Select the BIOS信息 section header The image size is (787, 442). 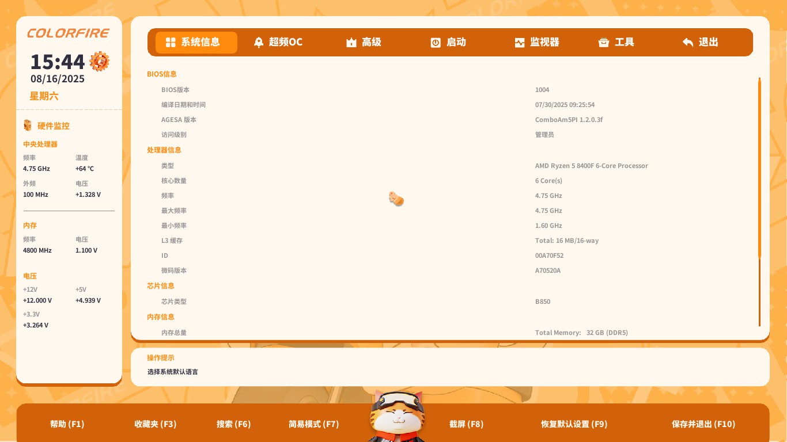(x=162, y=74)
